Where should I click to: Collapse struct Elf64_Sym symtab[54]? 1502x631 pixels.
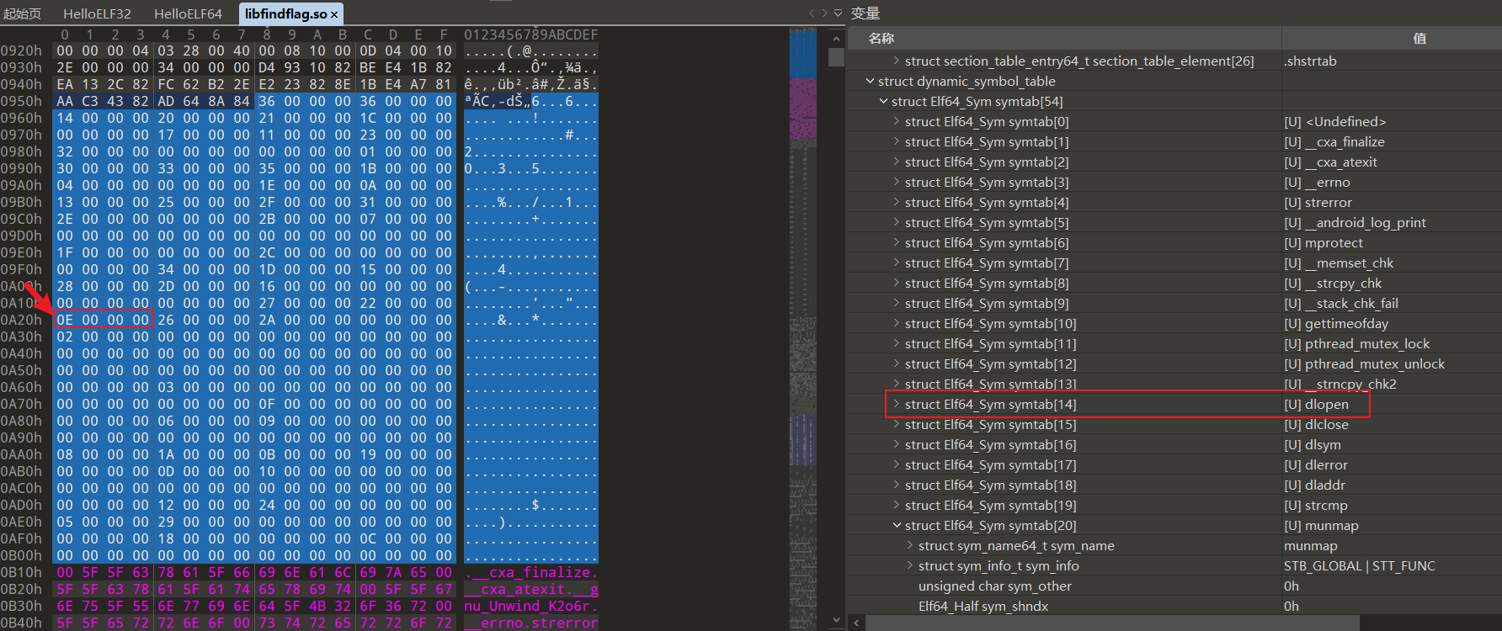pyautogui.click(x=883, y=101)
